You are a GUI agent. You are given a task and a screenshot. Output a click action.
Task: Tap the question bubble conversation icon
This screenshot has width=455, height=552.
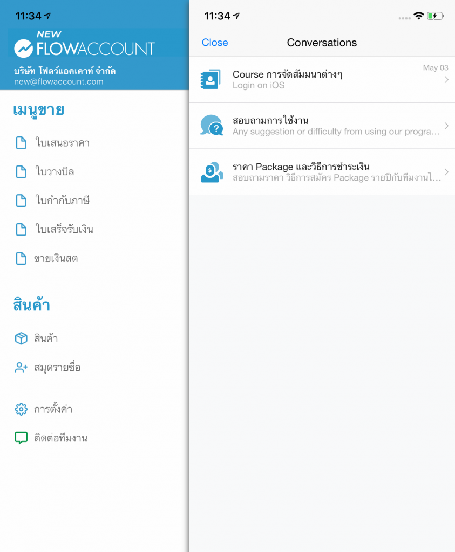click(211, 126)
